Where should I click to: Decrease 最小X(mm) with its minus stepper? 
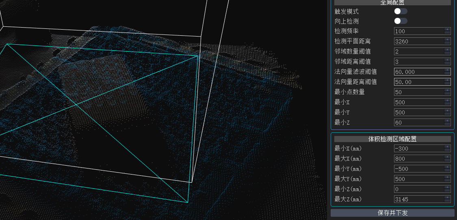[447, 150]
